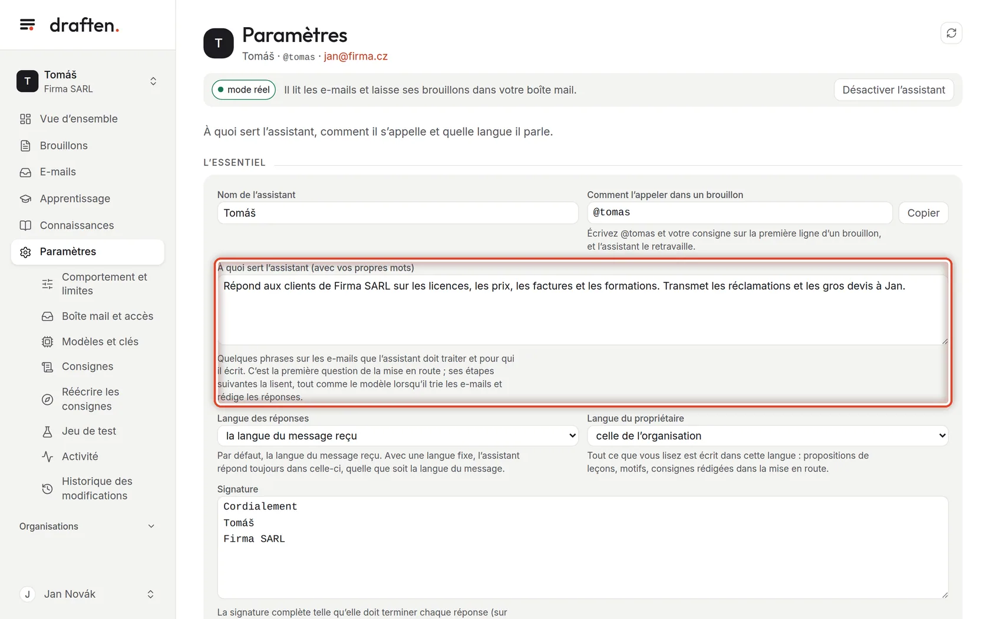Open Vue d'ensemble via its grid icon
The image size is (990, 619).
click(x=25, y=119)
